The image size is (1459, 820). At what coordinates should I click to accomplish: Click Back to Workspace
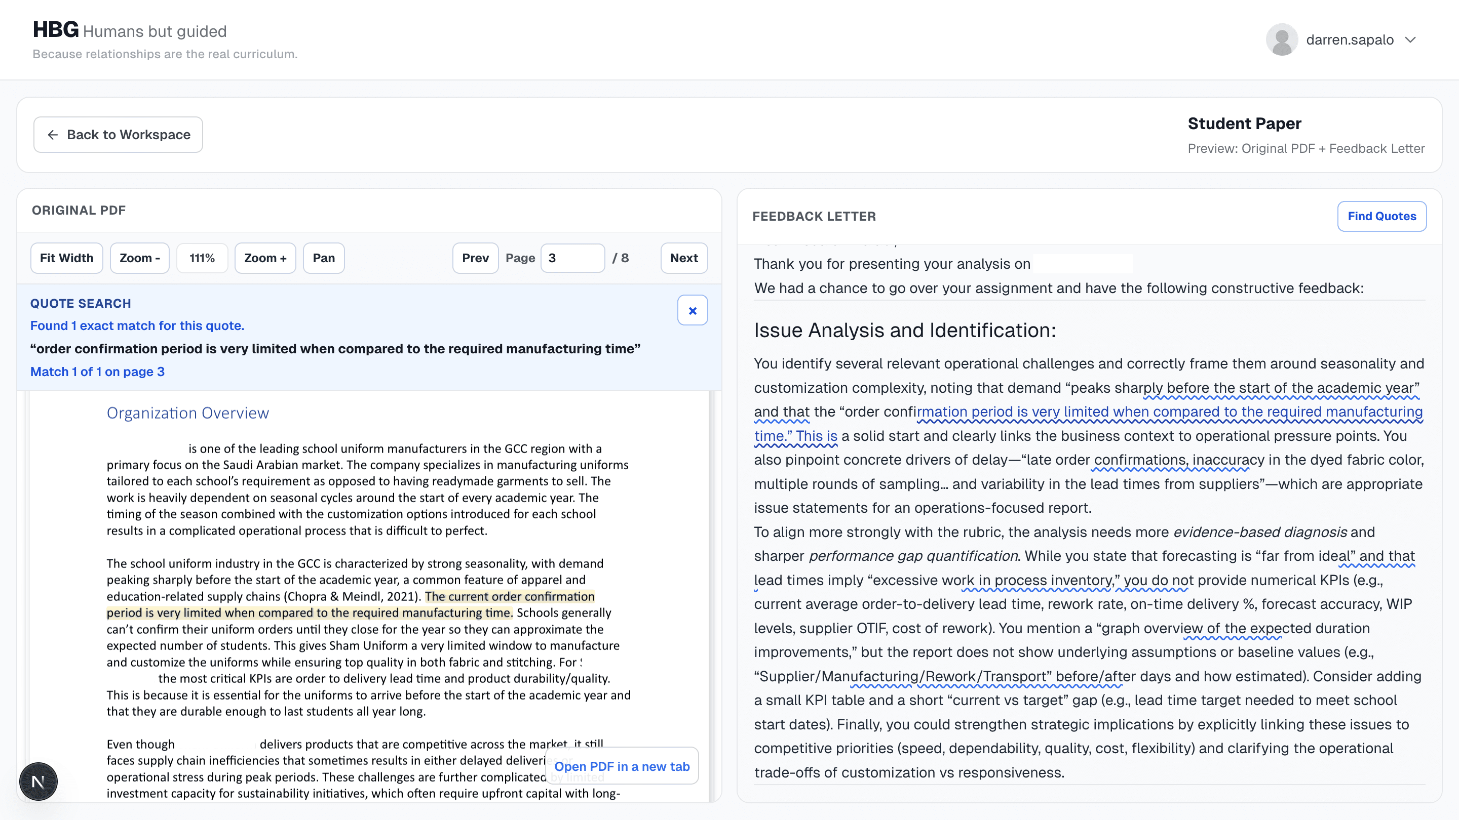click(118, 135)
